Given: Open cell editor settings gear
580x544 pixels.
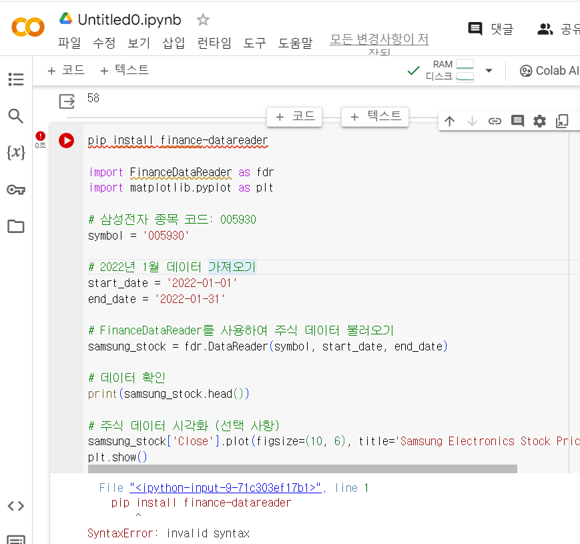Looking at the screenshot, I should [540, 121].
